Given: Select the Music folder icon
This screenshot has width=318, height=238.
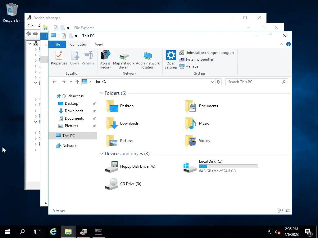Looking at the screenshot, I should click(191, 123).
